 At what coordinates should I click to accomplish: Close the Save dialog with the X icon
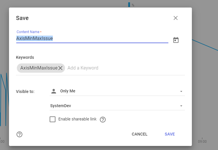[176, 18]
